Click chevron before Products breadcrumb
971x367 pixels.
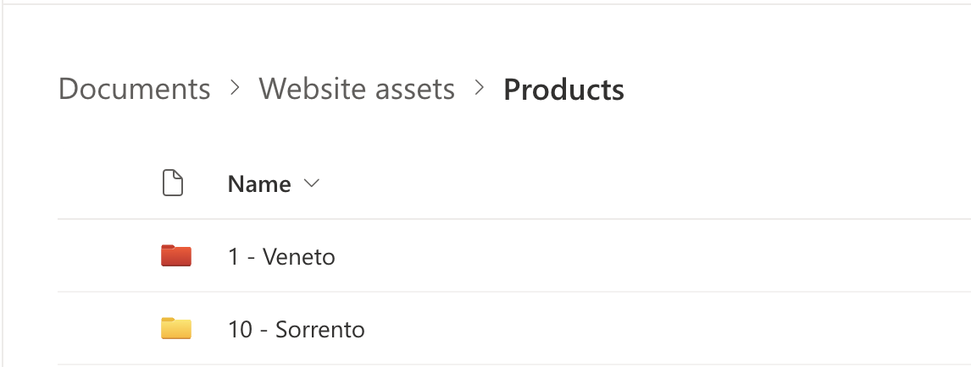coord(480,88)
